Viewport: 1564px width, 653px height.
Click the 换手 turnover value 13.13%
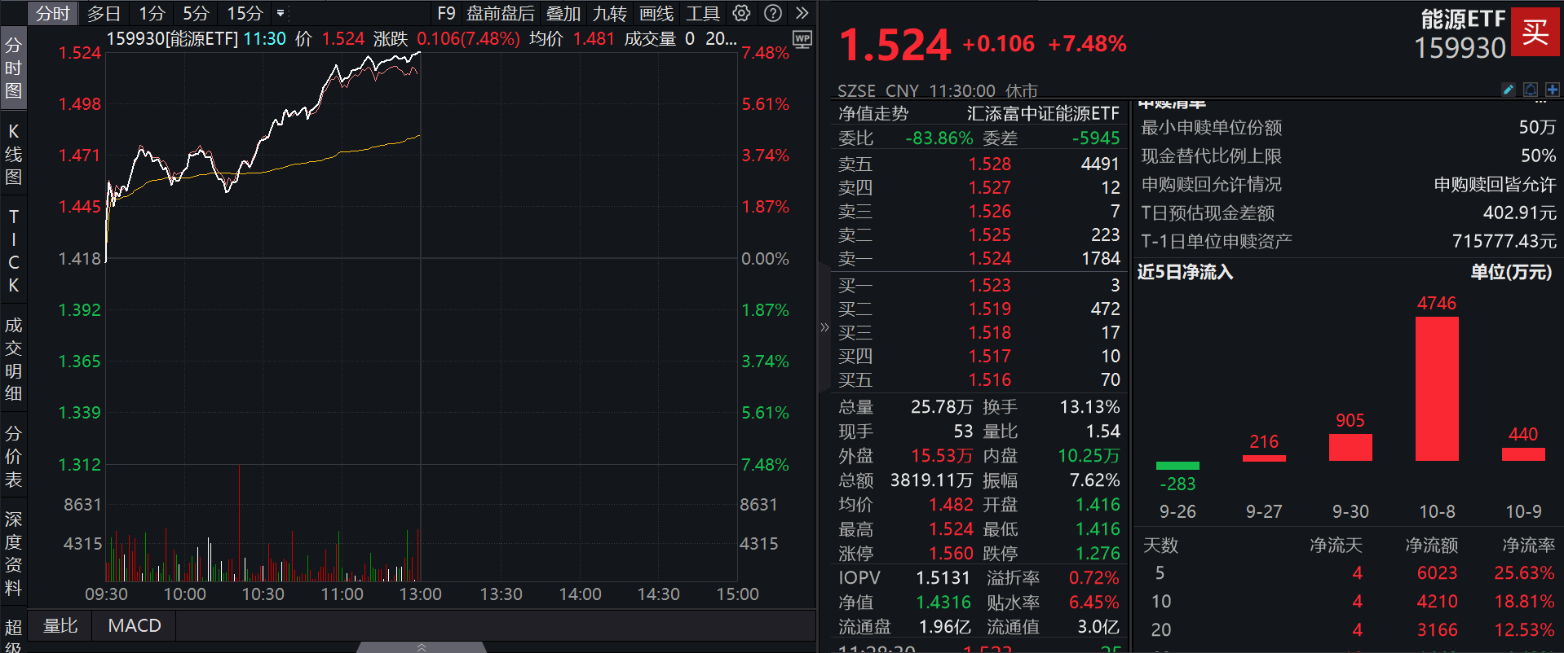click(1089, 406)
